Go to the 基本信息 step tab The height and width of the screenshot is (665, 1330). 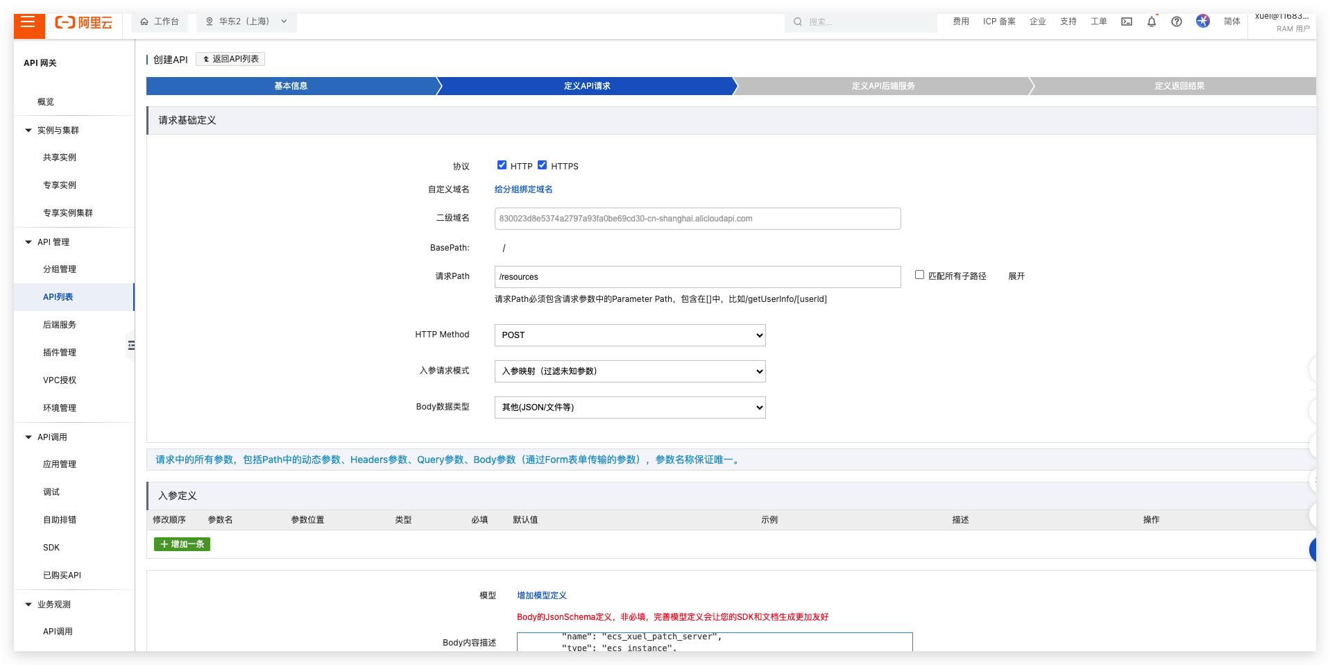pyautogui.click(x=291, y=86)
